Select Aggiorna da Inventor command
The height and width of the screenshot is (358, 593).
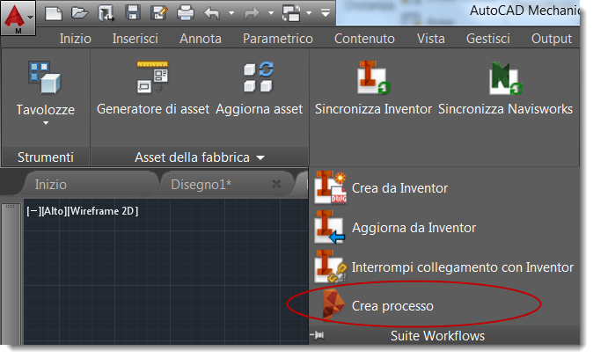(395, 228)
